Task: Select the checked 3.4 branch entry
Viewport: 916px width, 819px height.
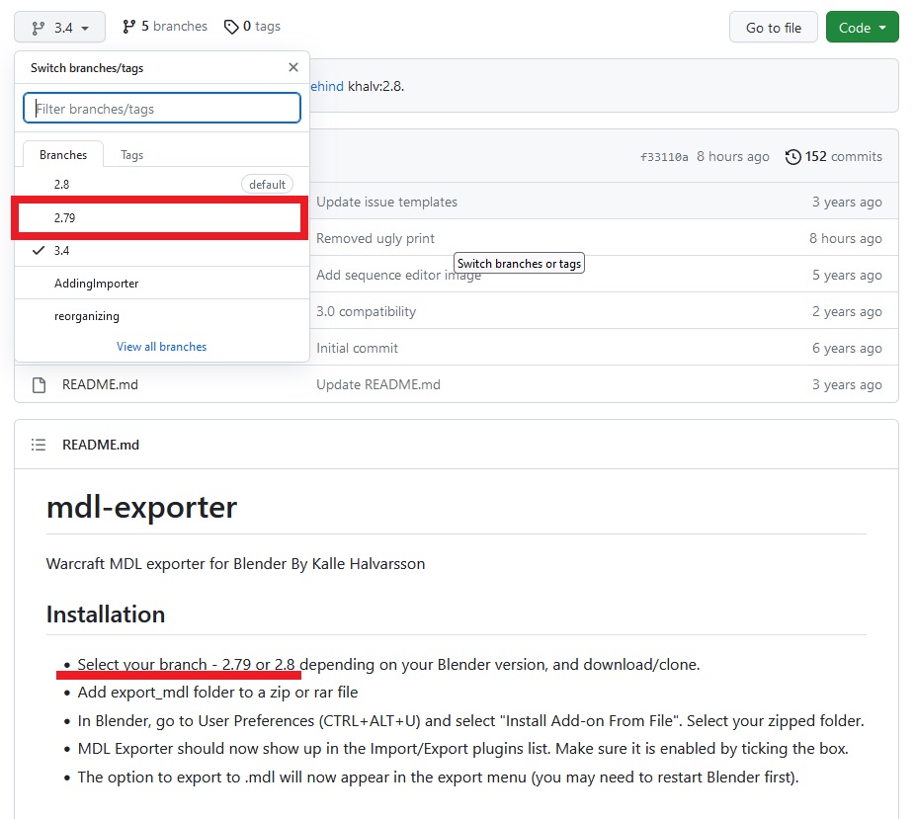Action: click(162, 251)
